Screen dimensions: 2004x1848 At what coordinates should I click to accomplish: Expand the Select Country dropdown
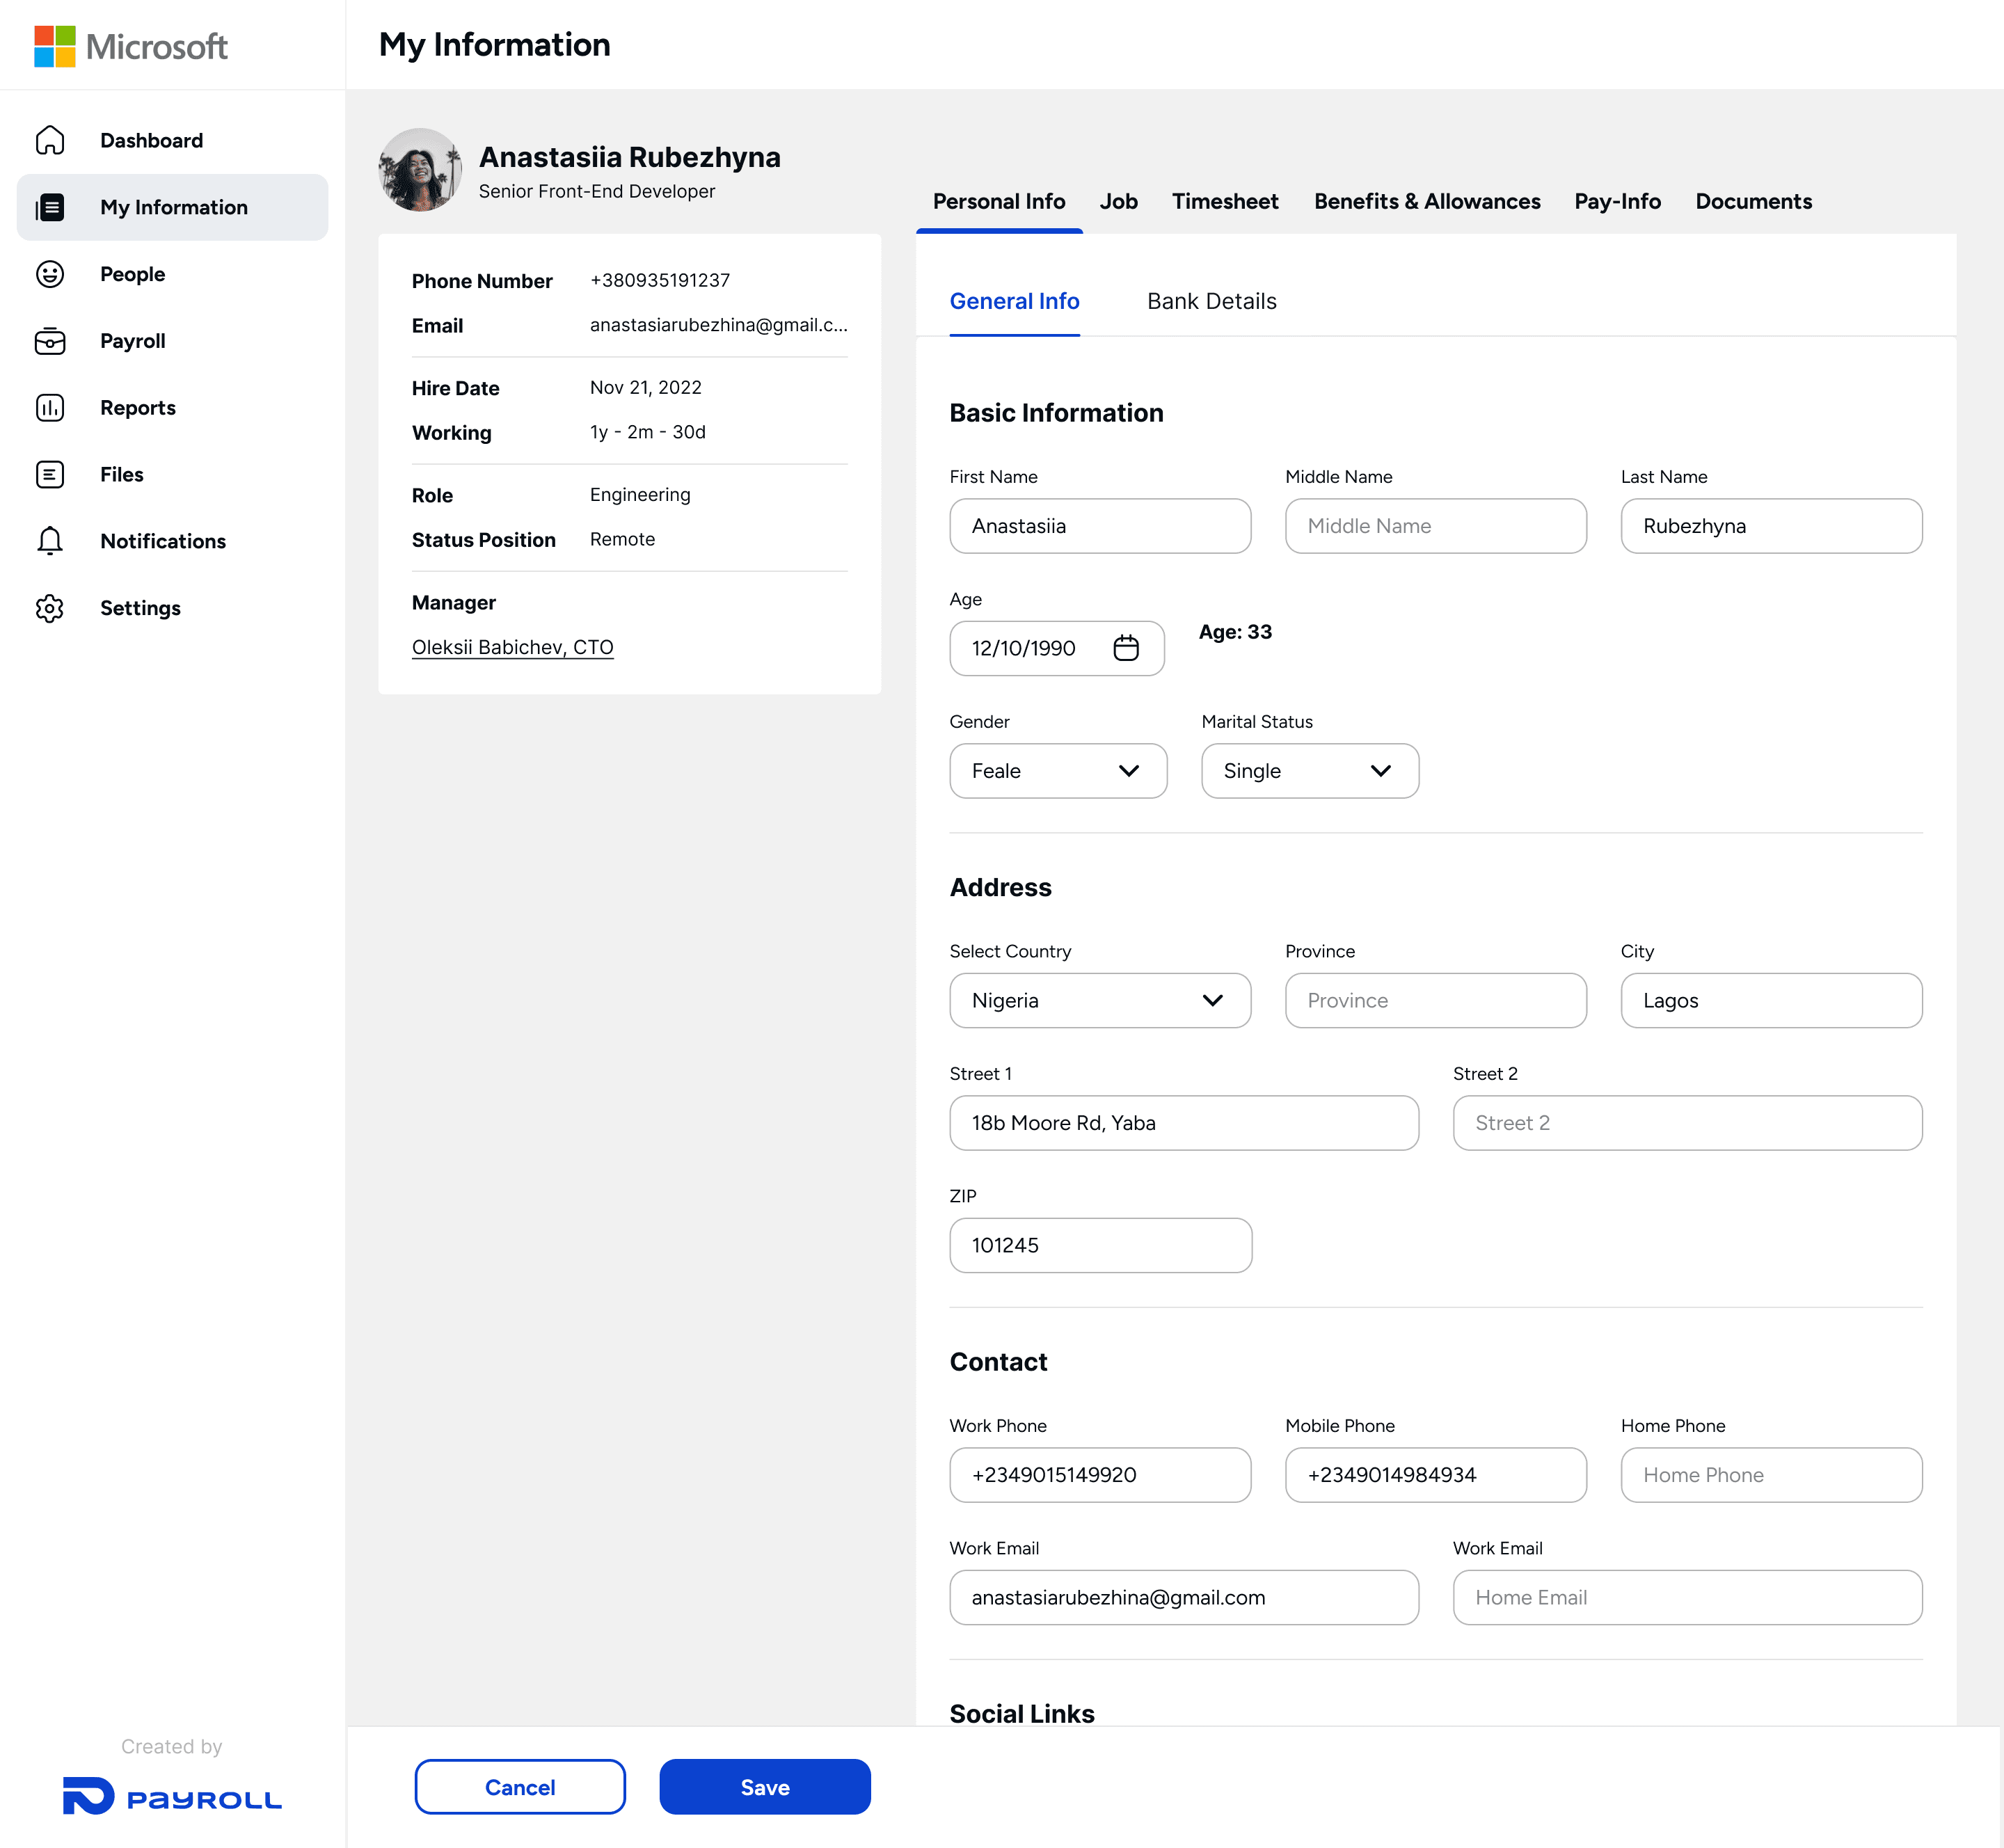tap(1099, 1000)
